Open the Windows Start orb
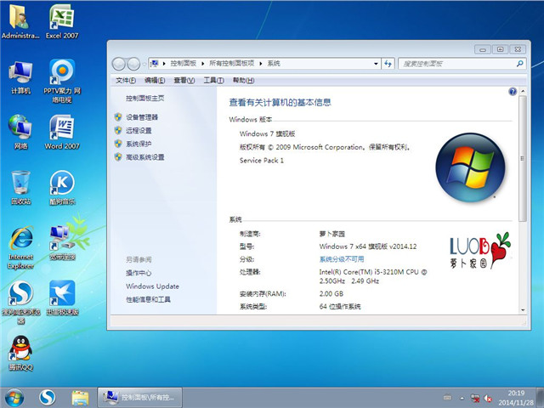Screen dimensions: 544x408 pos(14,398)
